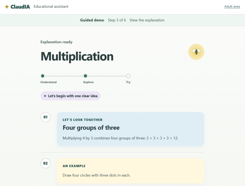Click the Step 3 of 6 indicator
Screen dimensions: 245x186
point(117,20)
